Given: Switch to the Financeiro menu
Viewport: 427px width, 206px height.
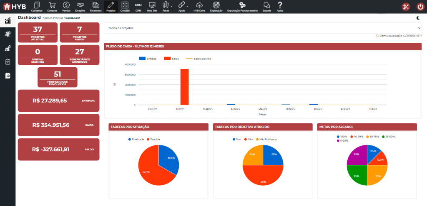Looking at the screenshot, I should 95,6.
